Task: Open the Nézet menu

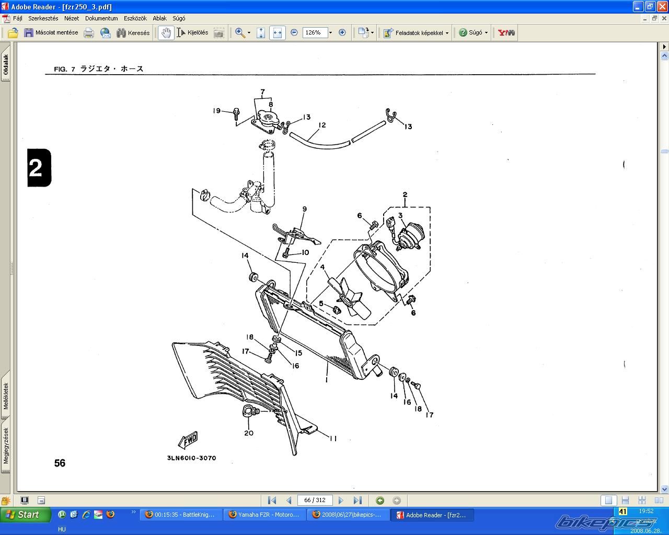Action: click(72, 18)
